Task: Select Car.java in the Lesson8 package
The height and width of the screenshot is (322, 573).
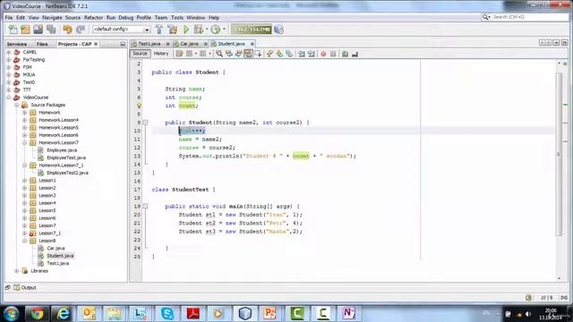Action: [56, 249]
